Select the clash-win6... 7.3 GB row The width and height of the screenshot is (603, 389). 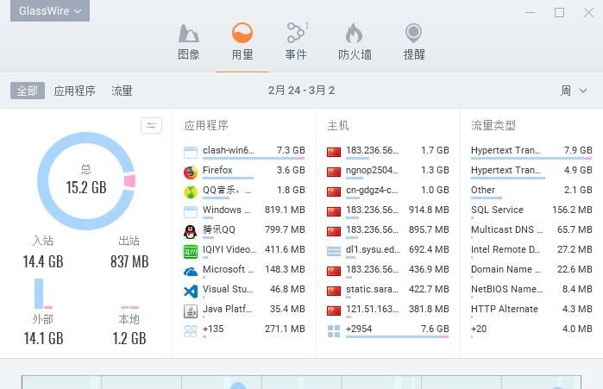244,152
